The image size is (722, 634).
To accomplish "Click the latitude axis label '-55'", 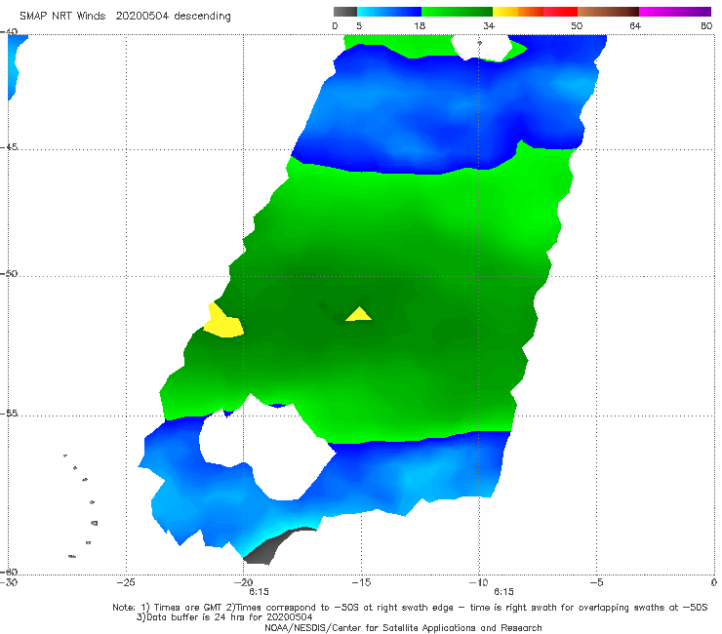I will [9, 414].
